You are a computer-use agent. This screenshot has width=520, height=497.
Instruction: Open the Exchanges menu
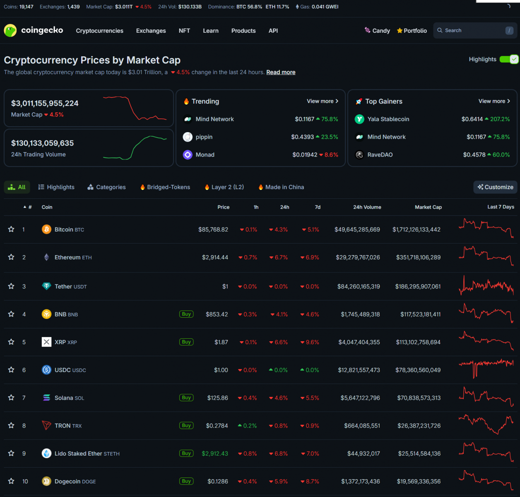click(x=151, y=31)
